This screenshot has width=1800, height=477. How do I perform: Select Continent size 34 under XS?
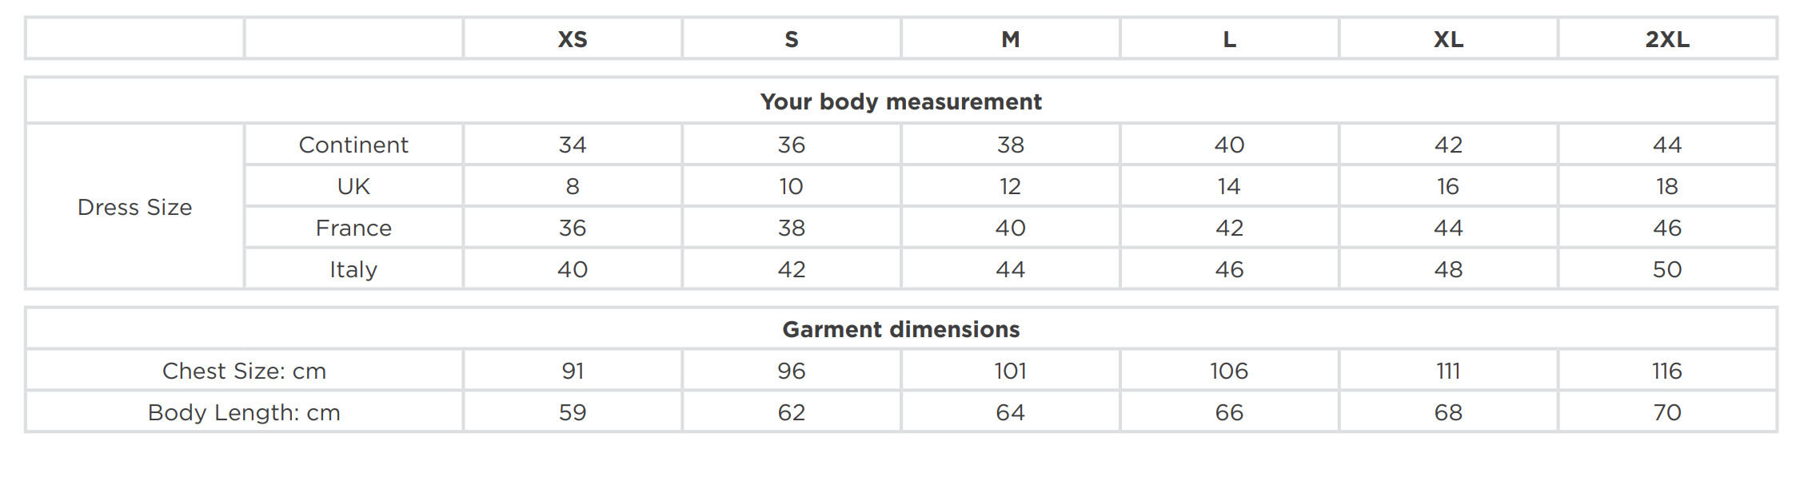point(573,145)
